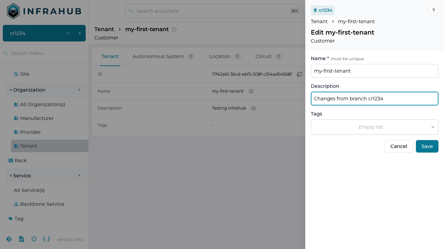Copy the tenant ID with the copy icon
The width and height of the screenshot is (444, 249).
pos(299,74)
